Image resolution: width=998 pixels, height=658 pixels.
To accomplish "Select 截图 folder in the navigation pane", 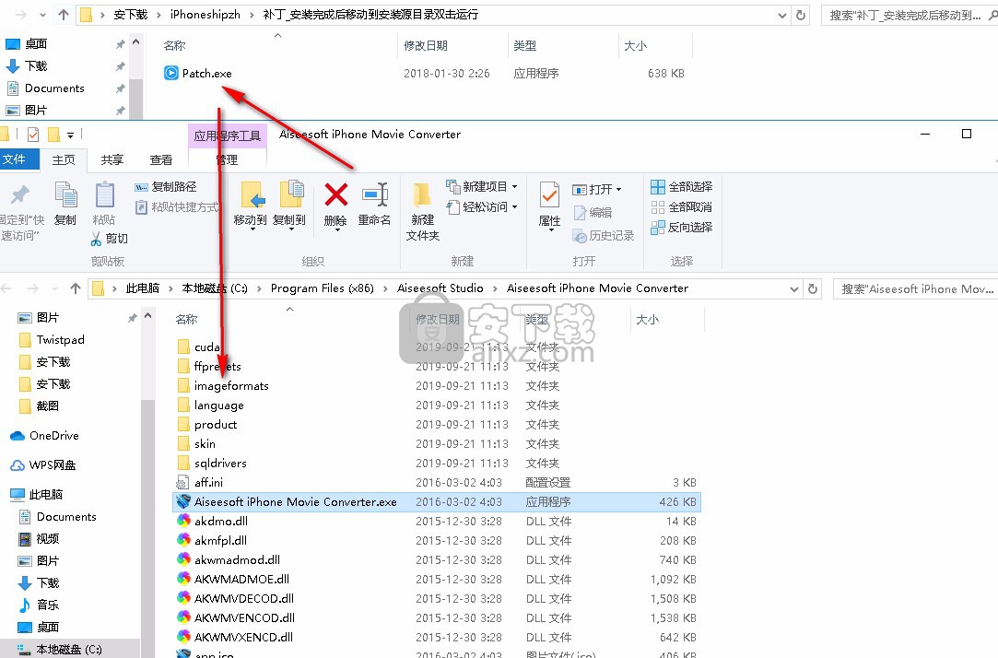I will [x=47, y=406].
